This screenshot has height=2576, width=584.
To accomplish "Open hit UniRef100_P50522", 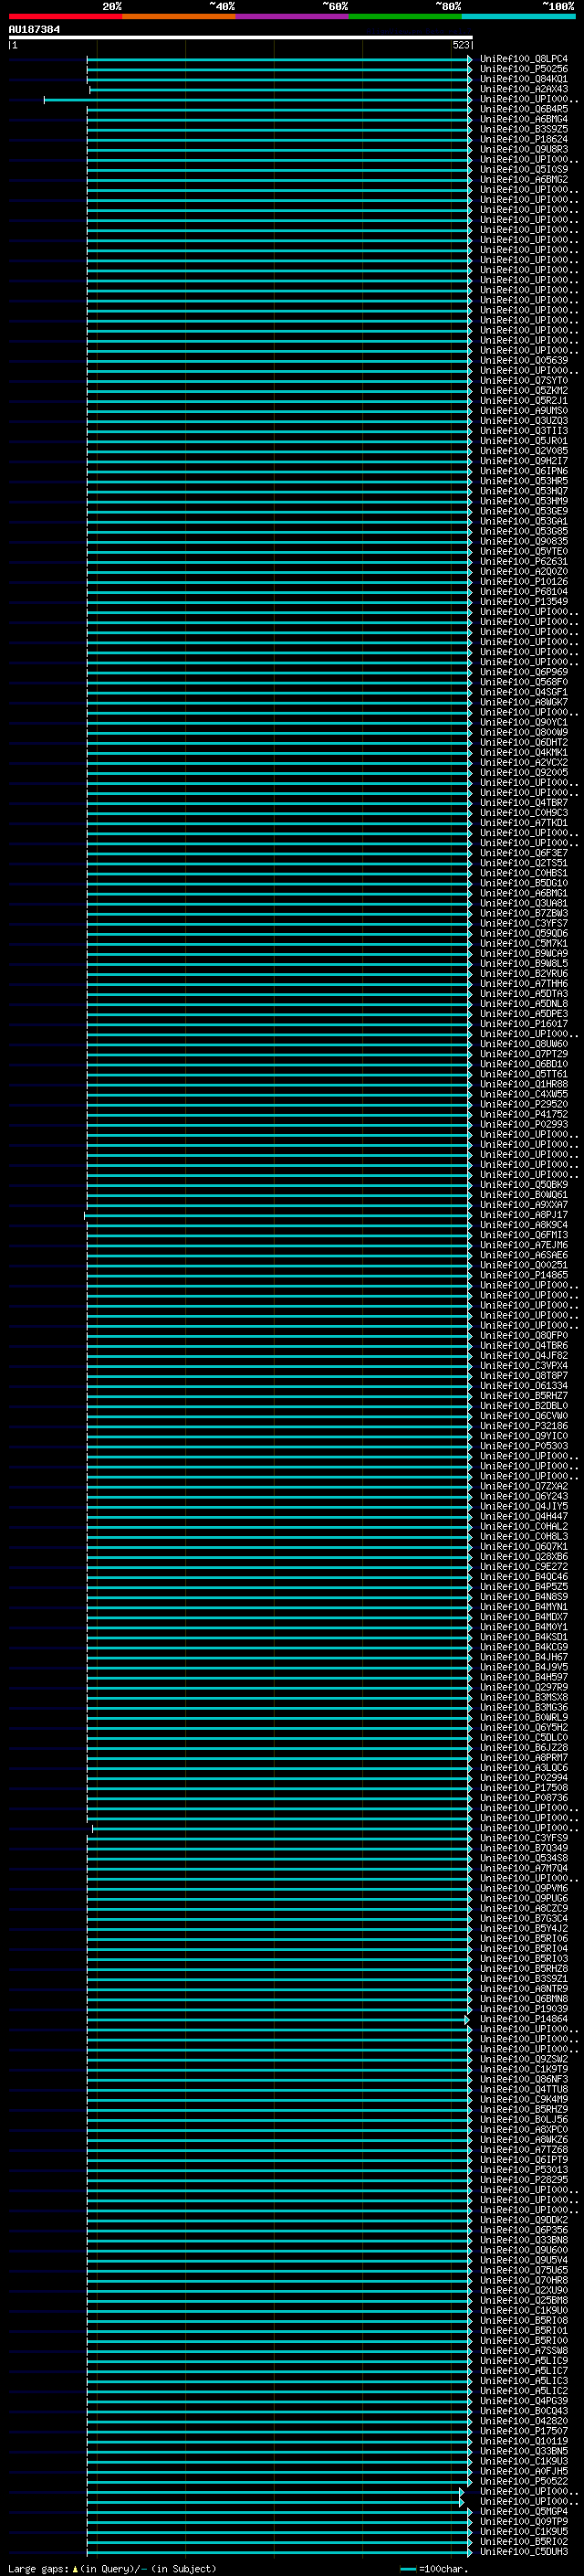I will pyautogui.click(x=523, y=2481).
